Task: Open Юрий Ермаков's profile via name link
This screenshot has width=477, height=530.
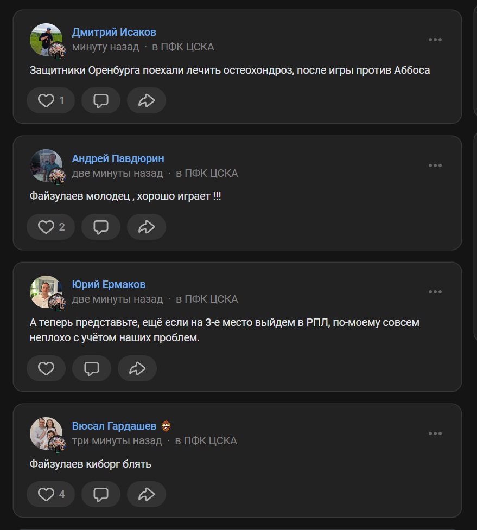Action: click(109, 284)
